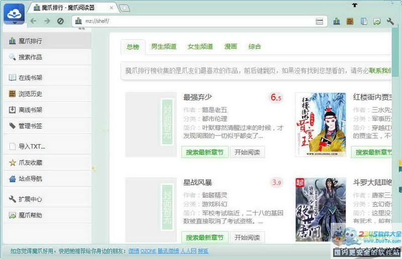402x259 pixels.
Task: Search latest chapters for 最强弃少
Action: (205, 152)
